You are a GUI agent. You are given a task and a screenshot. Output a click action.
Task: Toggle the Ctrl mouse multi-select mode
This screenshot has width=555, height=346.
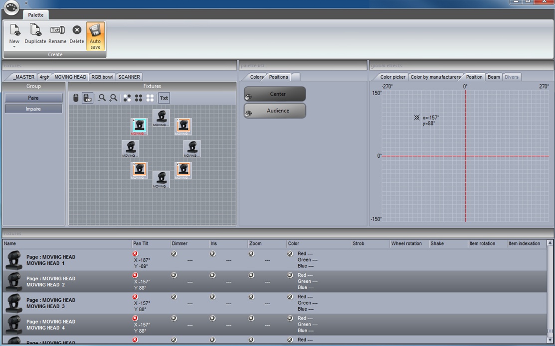87,98
